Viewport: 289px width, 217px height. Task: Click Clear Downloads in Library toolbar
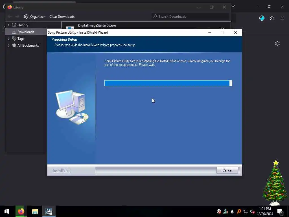pos(62,17)
